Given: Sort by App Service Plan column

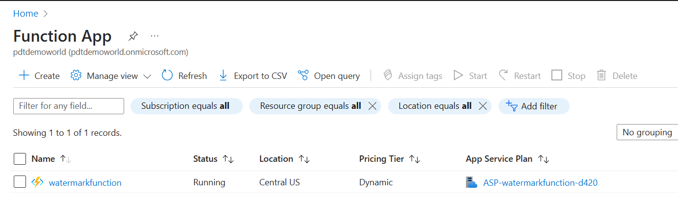Looking at the screenshot, I should [x=507, y=159].
